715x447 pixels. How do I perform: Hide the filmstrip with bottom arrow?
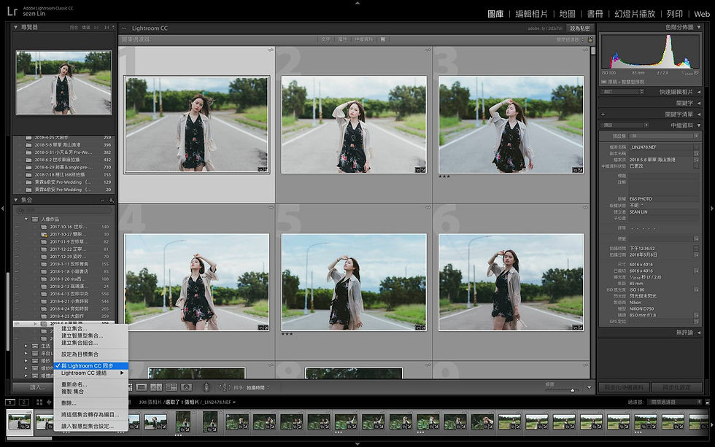pos(357,444)
